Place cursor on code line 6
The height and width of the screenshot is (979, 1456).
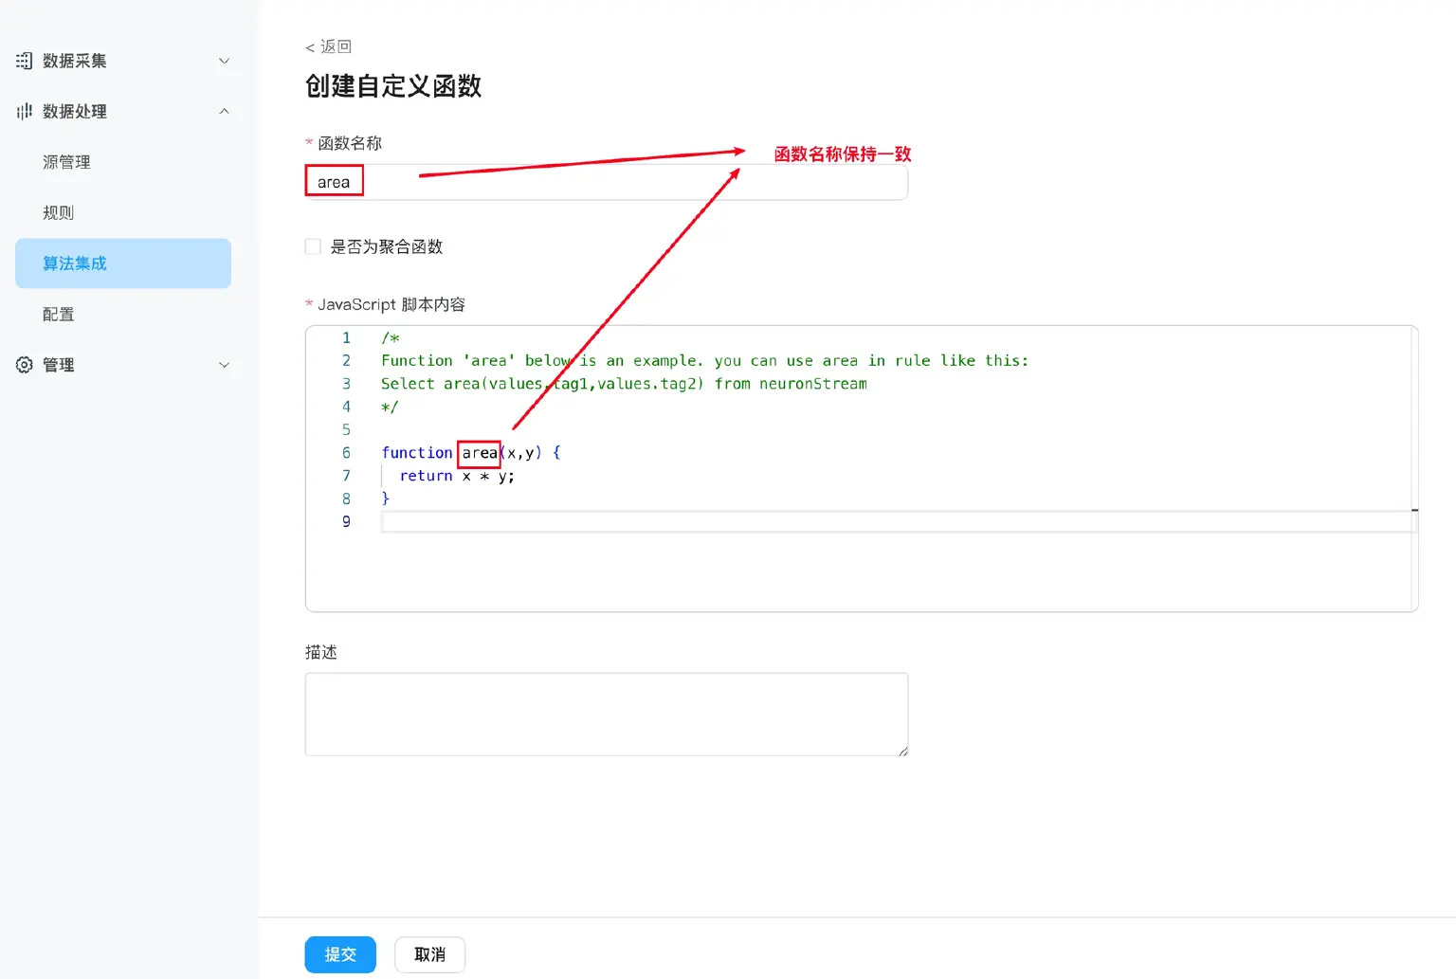(x=664, y=452)
